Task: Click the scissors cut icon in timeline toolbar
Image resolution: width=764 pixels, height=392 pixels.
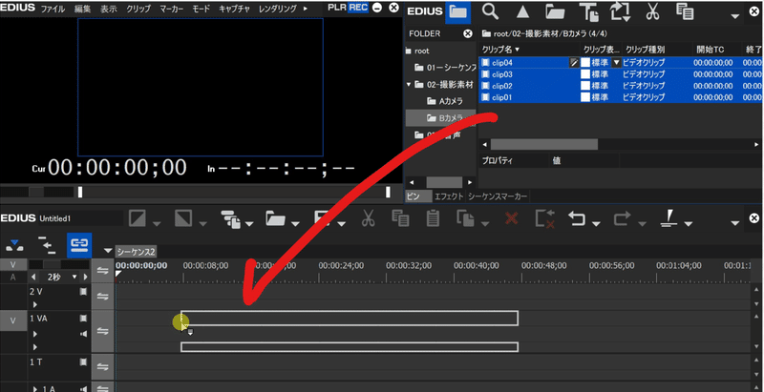Action: [x=368, y=218]
